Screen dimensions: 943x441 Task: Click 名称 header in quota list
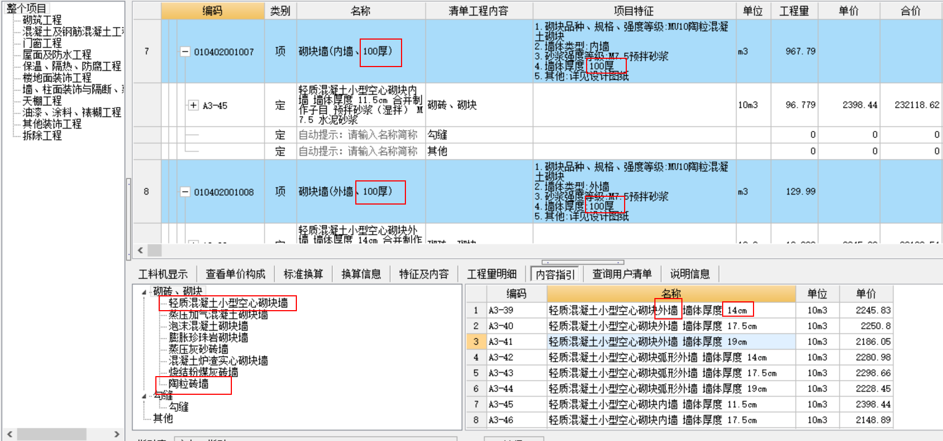pyautogui.click(x=671, y=294)
